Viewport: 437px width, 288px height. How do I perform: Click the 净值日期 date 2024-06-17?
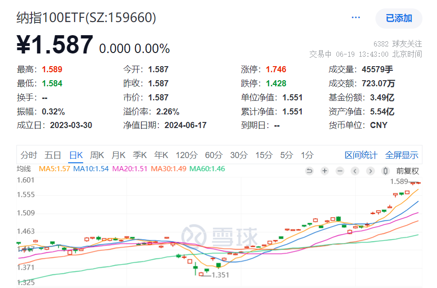click(186, 126)
